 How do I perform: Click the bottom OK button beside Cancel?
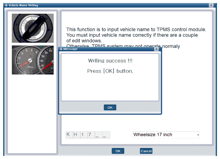118,151
